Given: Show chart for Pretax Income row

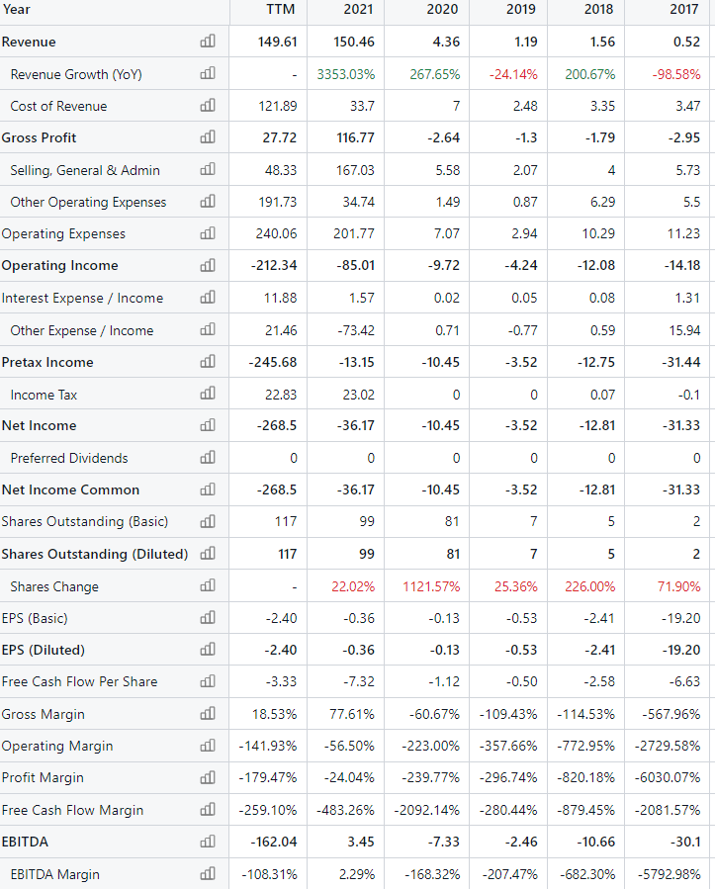Looking at the screenshot, I should coord(208,361).
